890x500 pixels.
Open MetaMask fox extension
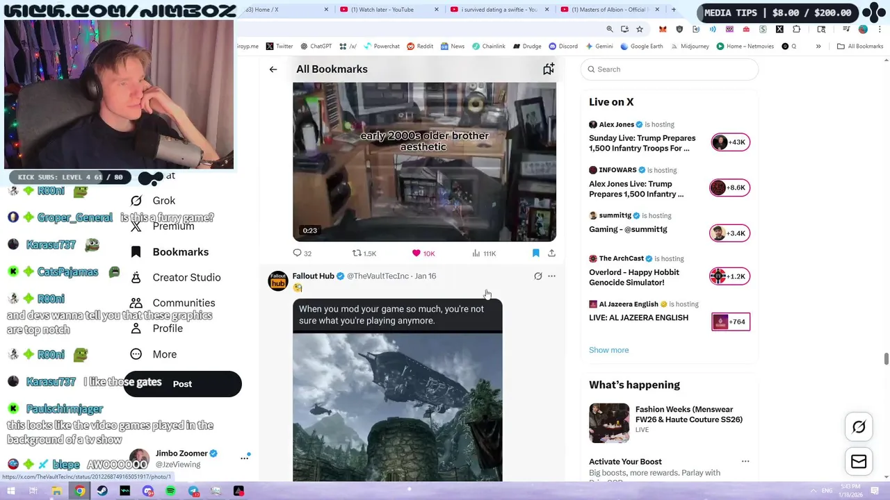[x=663, y=29]
